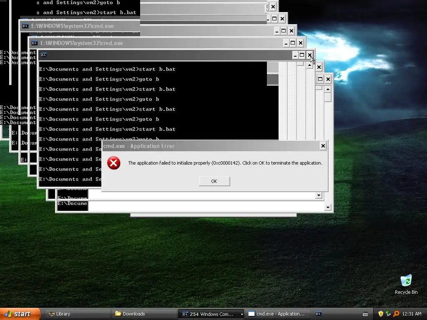
Task: Close the rearmost cmd window at the screen top
Action: point(273,7)
